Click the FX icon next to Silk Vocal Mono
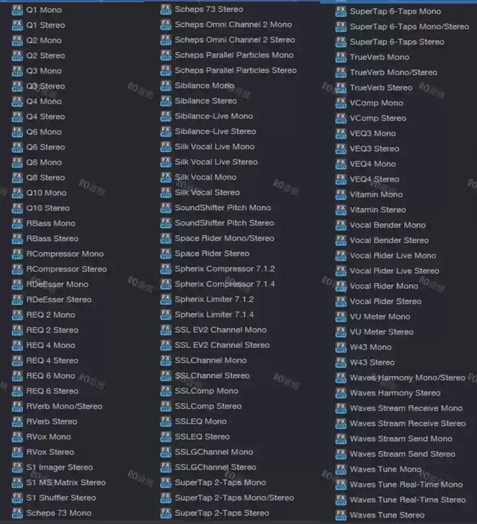477x524 pixels. 166,177
